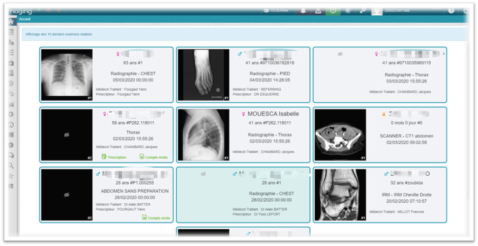Click the crossed-eye icon in highlighted CHEST card
This screenshot has height=246, width=478.
[x=204, y=174]
